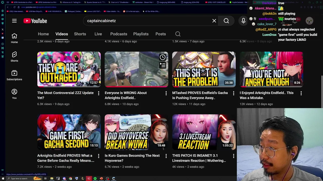The image size is (323, 181).
Task: Open the 40 Tax Write-Offs bookmark
Action: click(151, 11)
